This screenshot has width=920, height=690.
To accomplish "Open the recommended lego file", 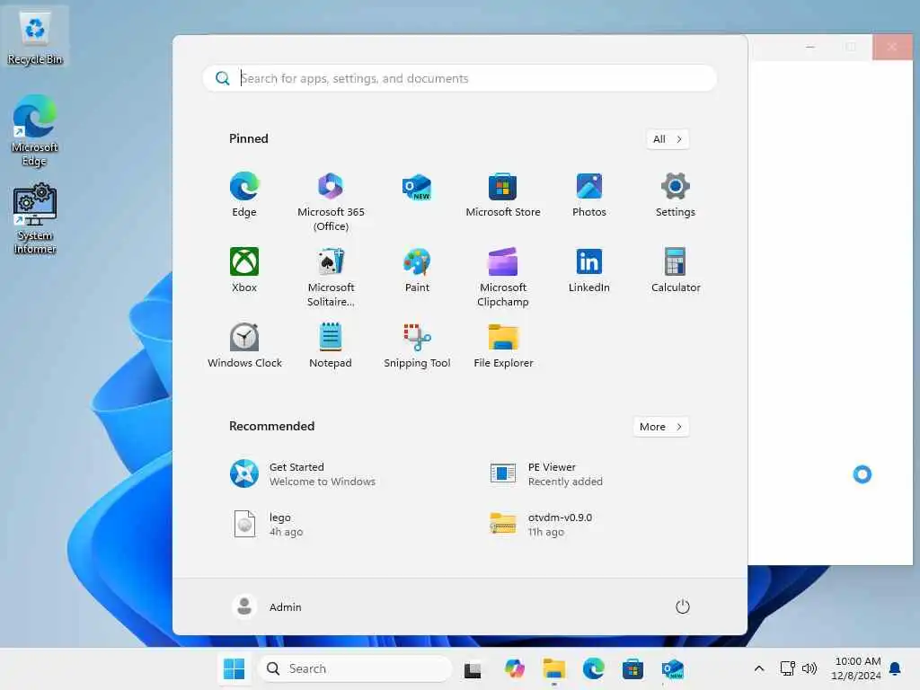I will [x=268, y=524].
